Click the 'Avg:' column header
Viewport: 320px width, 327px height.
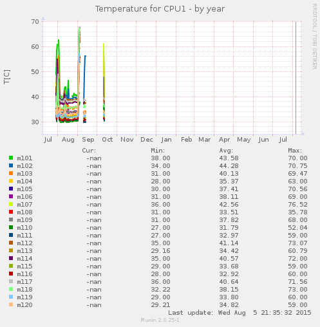[226, 151]
